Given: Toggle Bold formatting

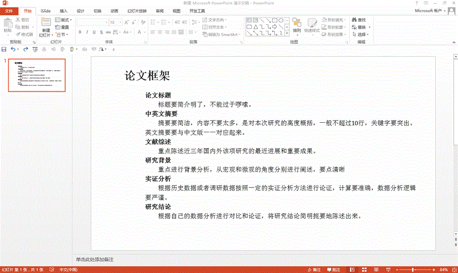Looking at the screenshot, I should coord(80,32).
